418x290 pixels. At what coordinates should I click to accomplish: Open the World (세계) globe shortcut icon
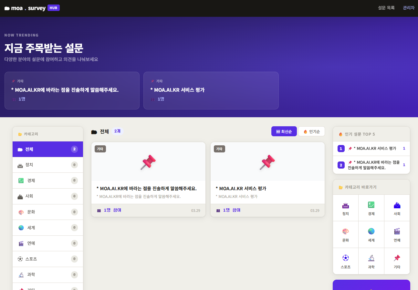pos(371,232)
